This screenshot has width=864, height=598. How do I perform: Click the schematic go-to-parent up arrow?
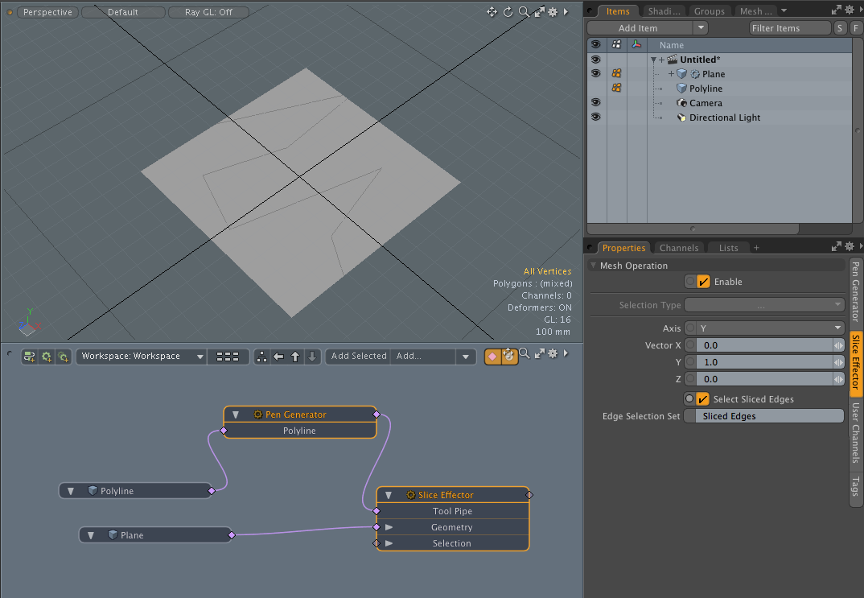(x=295, y=357)
